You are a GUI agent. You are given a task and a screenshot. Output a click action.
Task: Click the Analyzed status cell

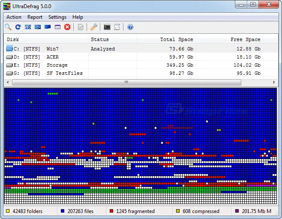[x=103, y=49]
